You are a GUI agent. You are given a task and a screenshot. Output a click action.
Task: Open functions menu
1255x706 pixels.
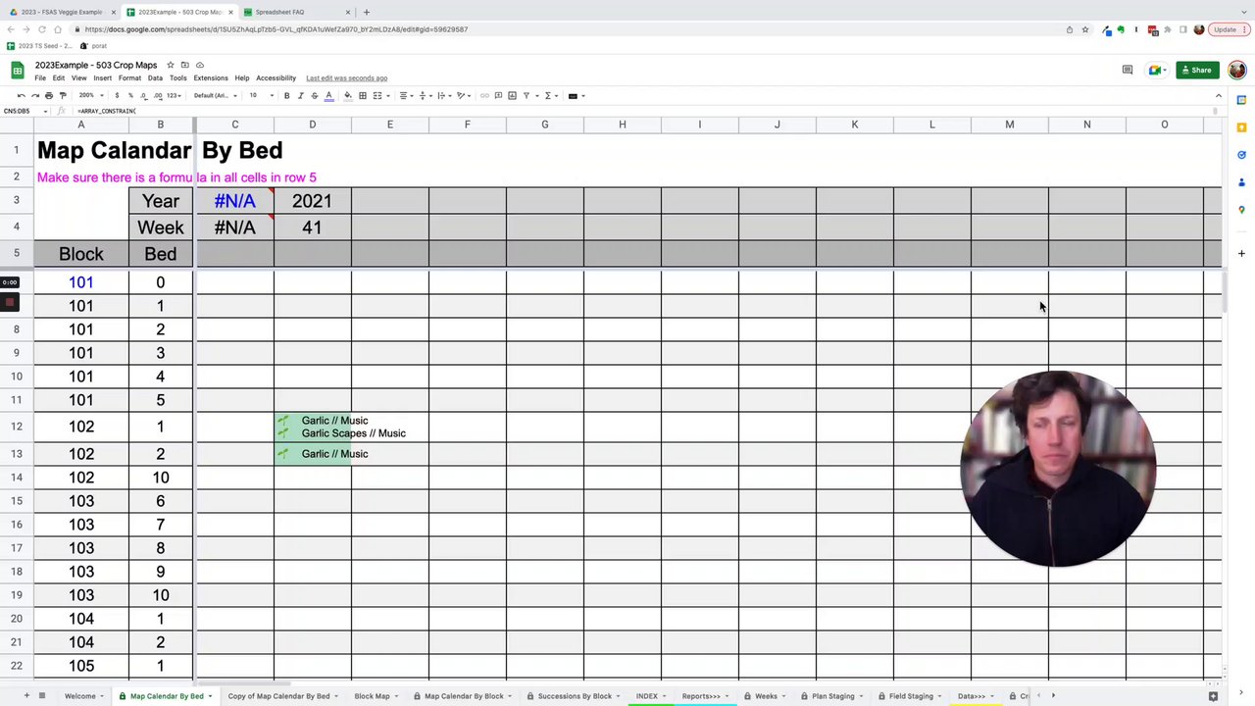coord(550,95)
